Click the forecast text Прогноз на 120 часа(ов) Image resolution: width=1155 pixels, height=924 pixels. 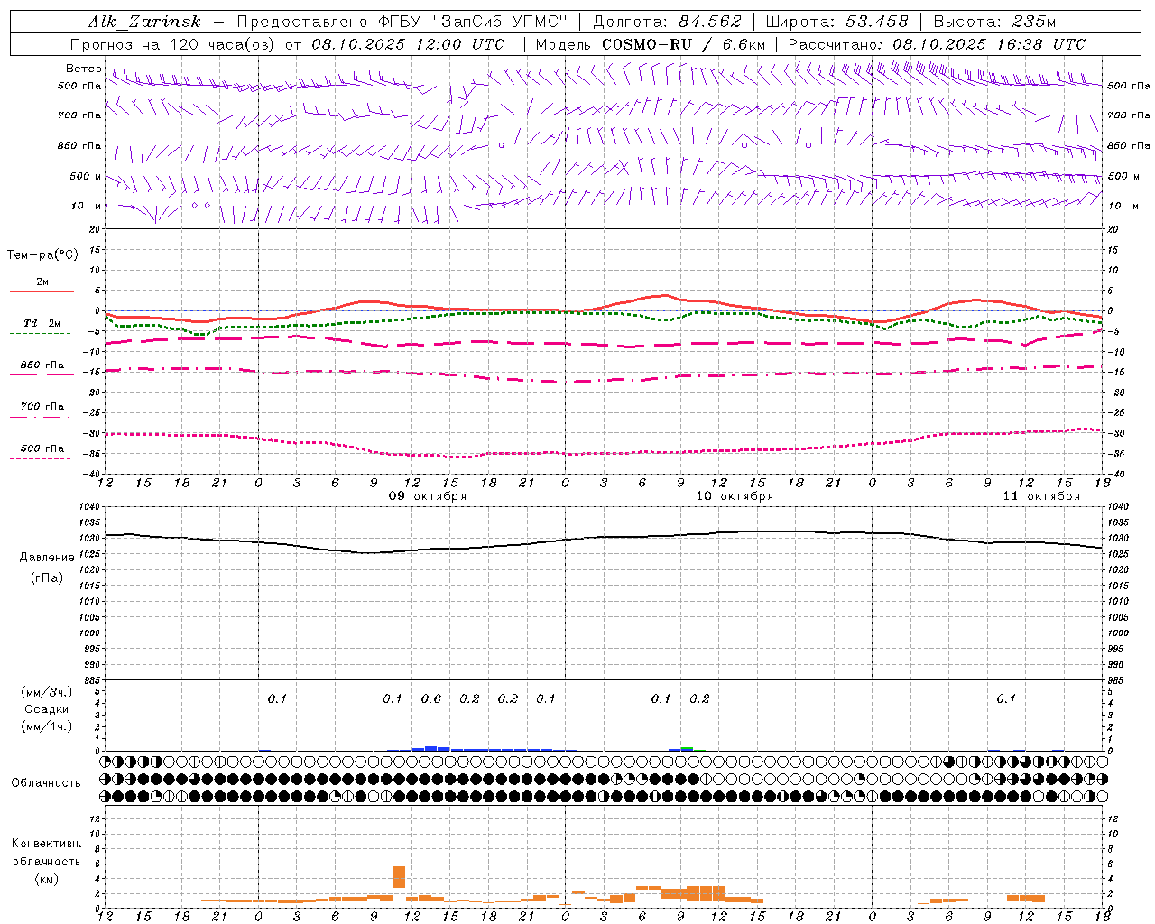(173, 44)
